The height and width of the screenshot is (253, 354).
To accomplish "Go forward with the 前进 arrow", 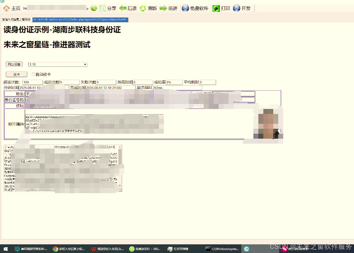I will [163, 8].
